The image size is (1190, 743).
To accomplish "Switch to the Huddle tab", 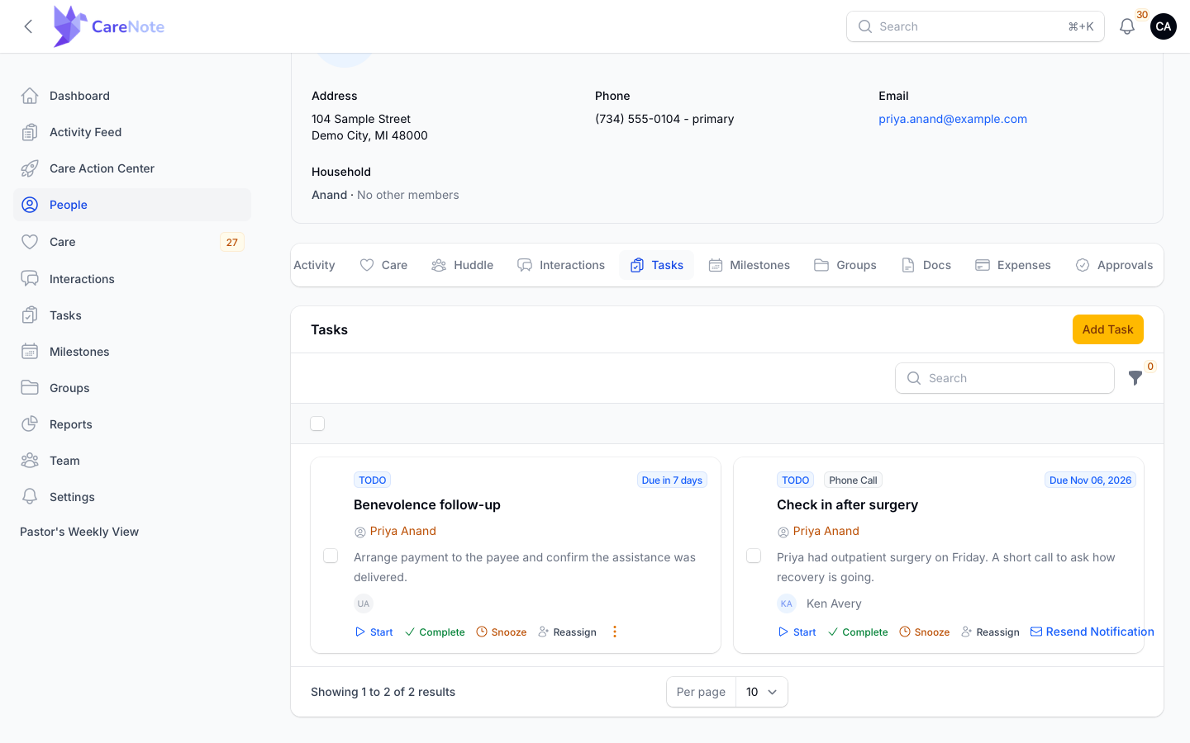I will point(463,265).
